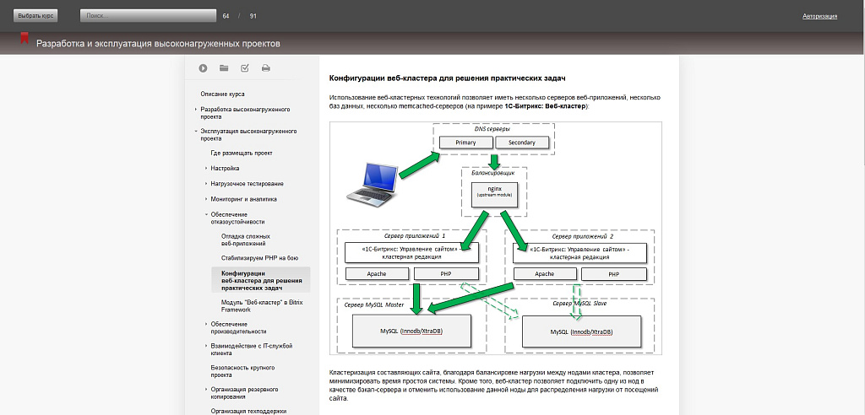The height and width of the screenshot is (415, 865).
Task: Expand 'Разработка высоконагруженного проекта' section arrow
Action: [196, 110]
